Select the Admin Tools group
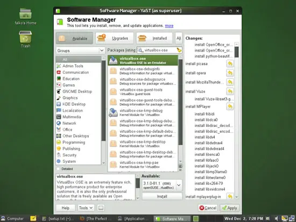 click(x=79, y=66)
